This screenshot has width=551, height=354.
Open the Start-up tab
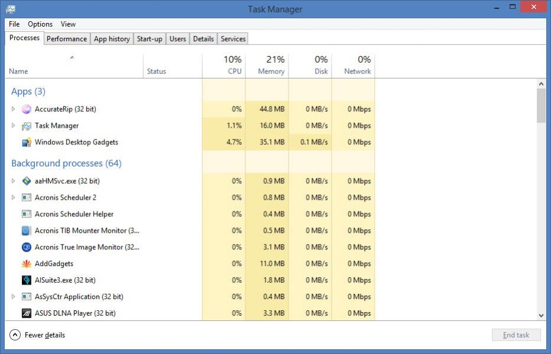point(150,39)
